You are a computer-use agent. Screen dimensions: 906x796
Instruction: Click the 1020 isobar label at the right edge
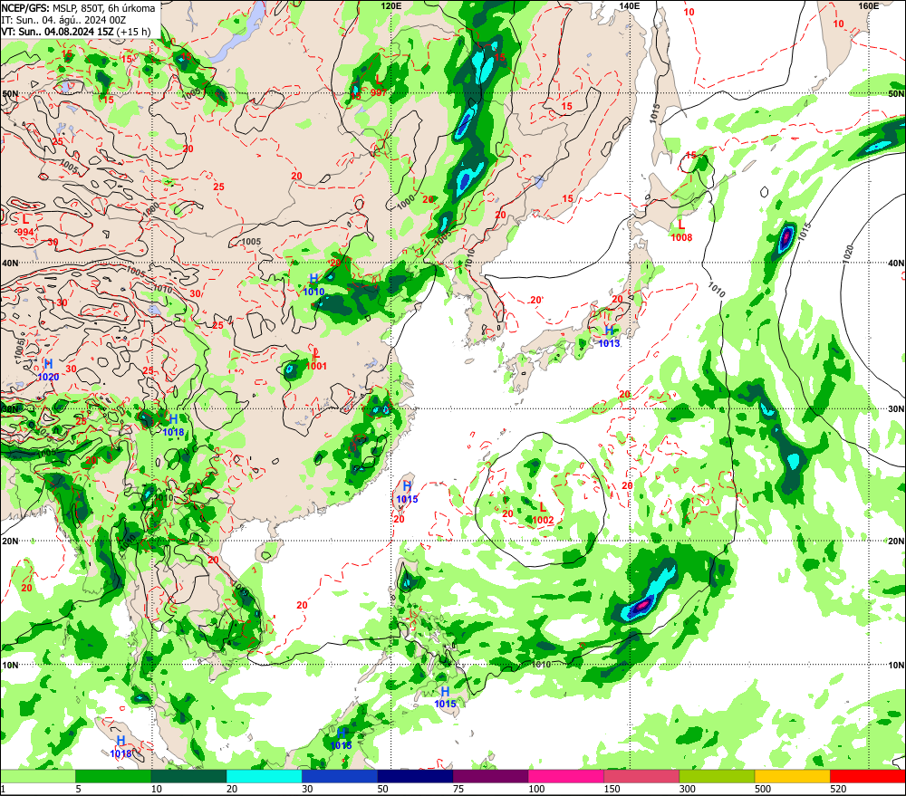click(x=848, y=254)
